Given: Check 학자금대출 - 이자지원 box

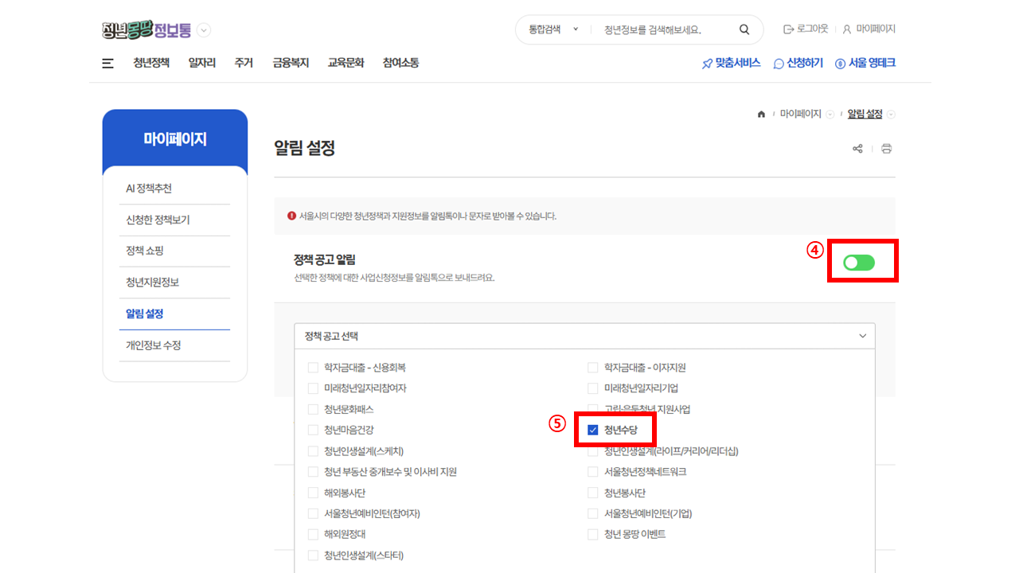Looking at the screenshot, I should click(x=592, y=368).
